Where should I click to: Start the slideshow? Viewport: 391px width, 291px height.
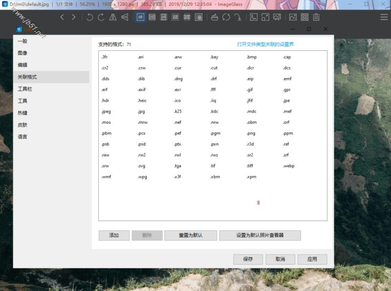(x=277, y=17)
